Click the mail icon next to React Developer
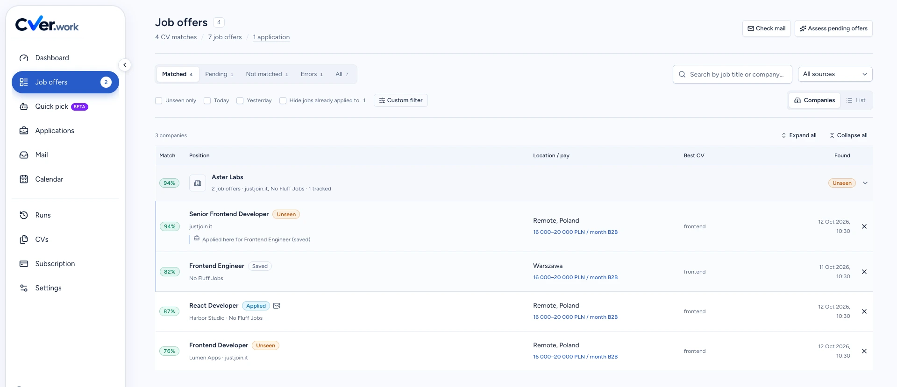The width and height of the screenshot is (897, 387). 277,306
